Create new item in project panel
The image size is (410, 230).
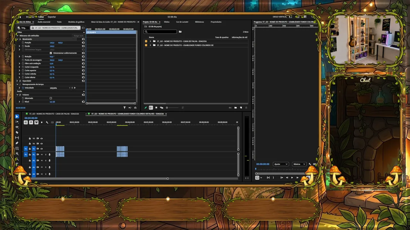(241, 108)
